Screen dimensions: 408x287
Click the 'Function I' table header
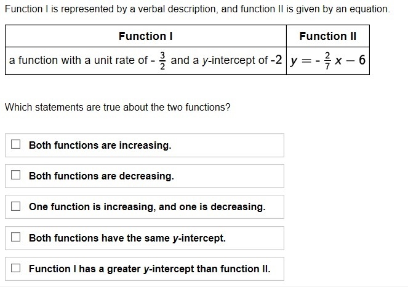click(146, 36)
